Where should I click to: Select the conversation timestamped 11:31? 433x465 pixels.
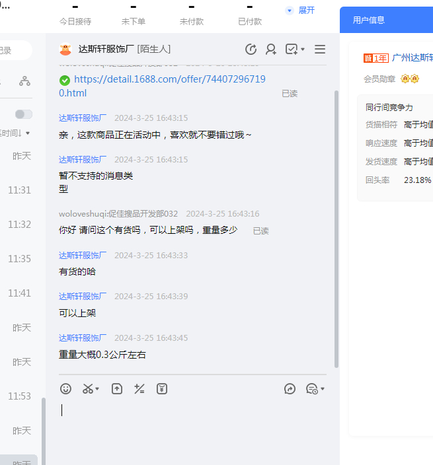pos(20,190)
